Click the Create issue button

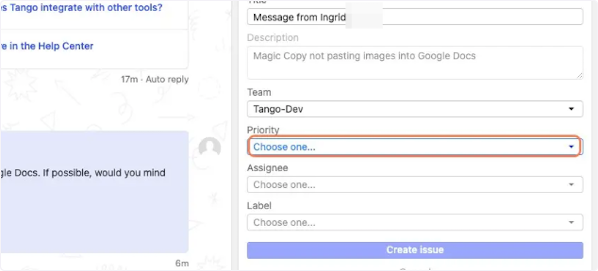415,250
